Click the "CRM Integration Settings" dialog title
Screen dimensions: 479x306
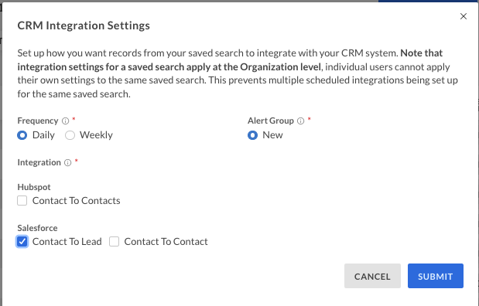point(84,25)
